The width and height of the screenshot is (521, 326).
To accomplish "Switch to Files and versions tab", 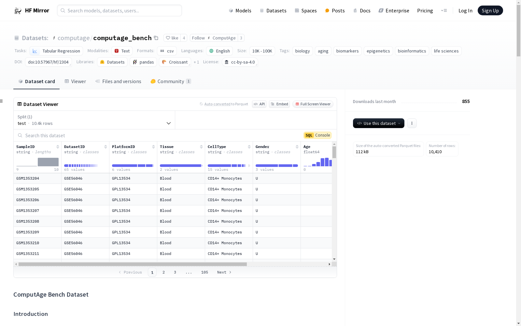I will pyautogui.click(x=118, y=81).
